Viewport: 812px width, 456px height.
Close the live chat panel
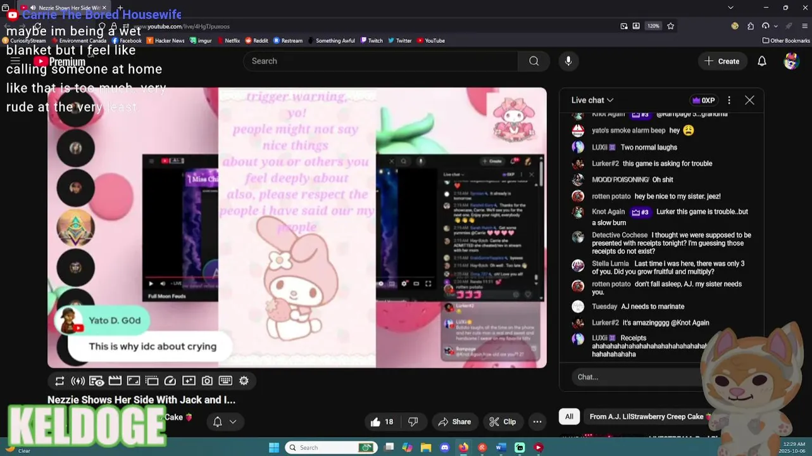click(749, 100)
